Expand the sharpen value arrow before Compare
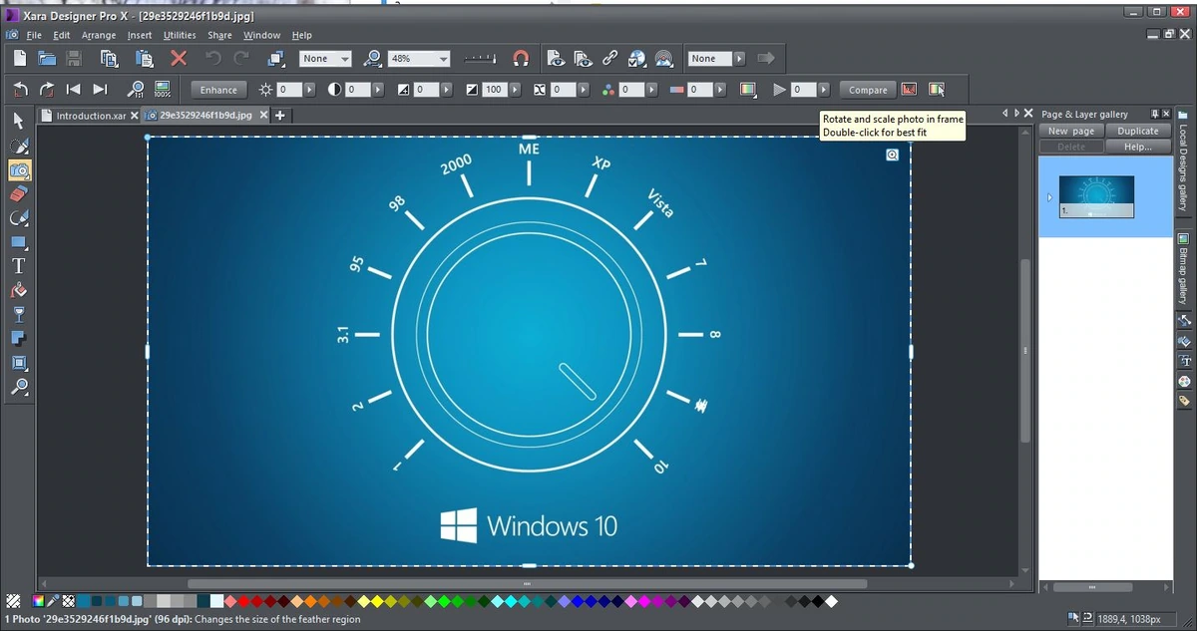The width and height of the screenshot is (1197, 631). 823,90
